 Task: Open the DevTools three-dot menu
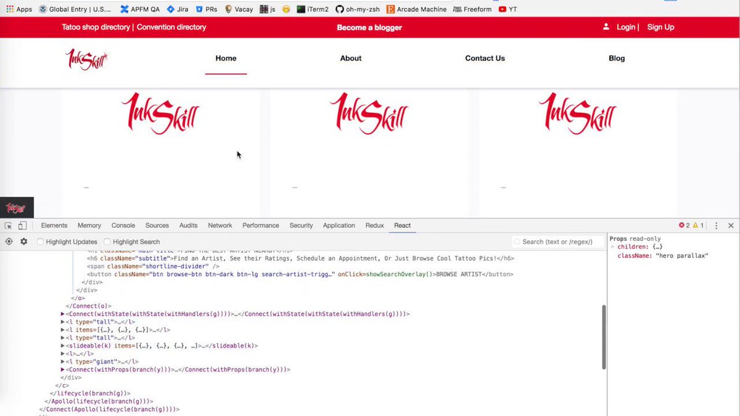point(717,226)
